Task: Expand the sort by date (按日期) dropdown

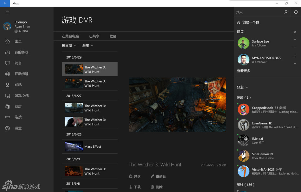Action: [x=69, y=46]
